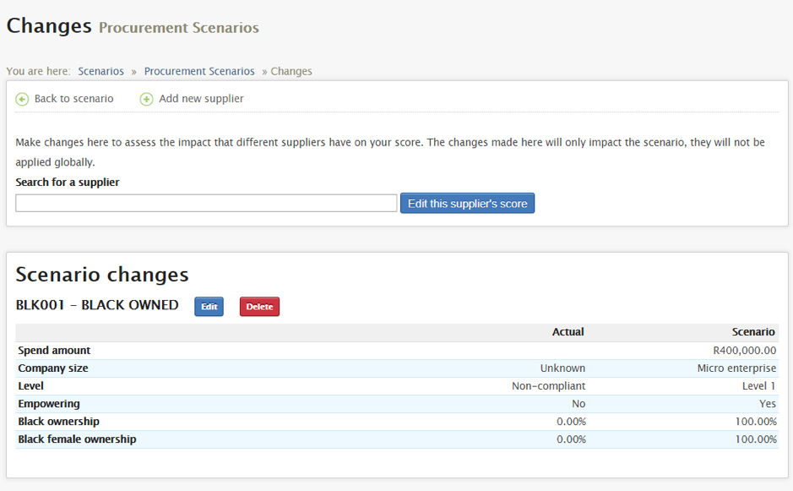This screenshot has height=491, width=793.
Task: Click the Unknown actual company size value
Action: [x=562, y=368]
